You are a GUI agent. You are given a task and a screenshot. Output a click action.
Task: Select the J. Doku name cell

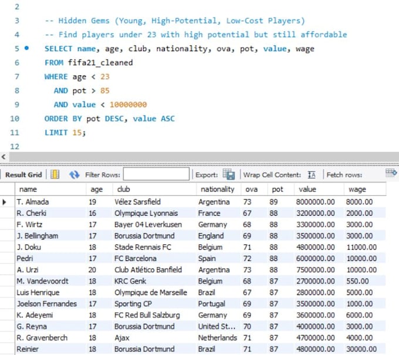[x=50, y=247]
